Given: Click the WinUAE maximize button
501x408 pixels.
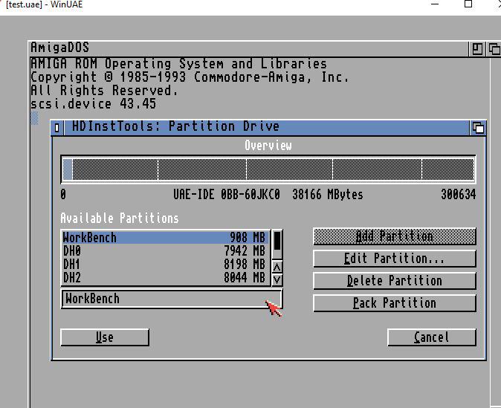Looking at the screenshot, I should click(x=468, y=4).
